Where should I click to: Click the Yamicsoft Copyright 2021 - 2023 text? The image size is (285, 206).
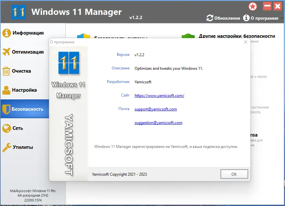point(119,174)
